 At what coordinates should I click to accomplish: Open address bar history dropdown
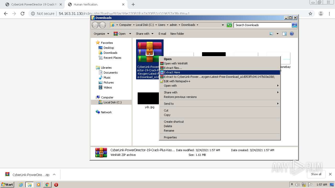coord(223,25)
